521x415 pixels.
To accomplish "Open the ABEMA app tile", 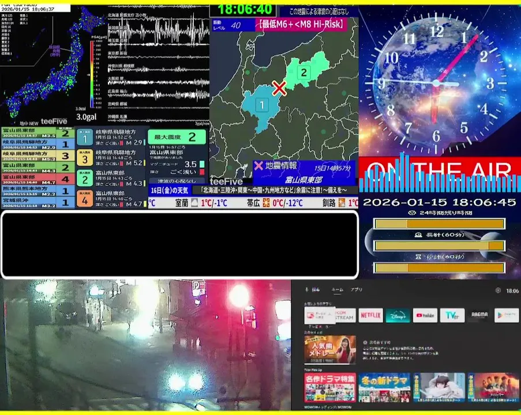I will [479, 315].
